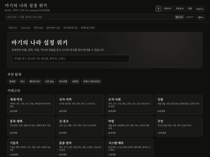This screenshot has width=210, height=157.
Task: Switch to 상세 보기 view mode
Action: (189, 17)
